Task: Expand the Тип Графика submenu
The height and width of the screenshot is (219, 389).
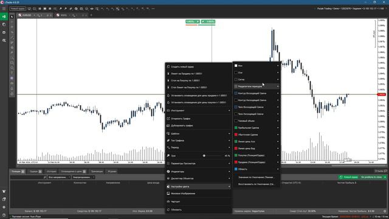Action: [199, 141]
